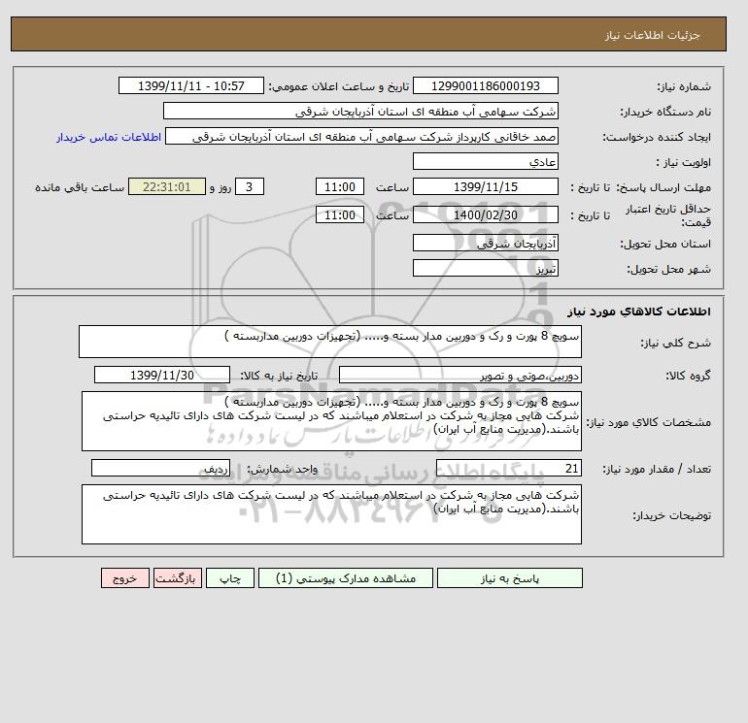This screenshot has height=723, width=748.
Task: Click the توضیحات خریدار label
Action: tap(671, 515)
